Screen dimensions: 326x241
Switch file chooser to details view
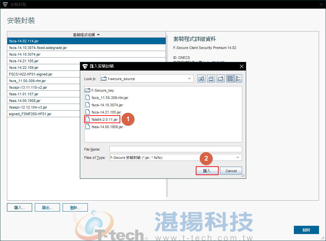click(238, 78)
